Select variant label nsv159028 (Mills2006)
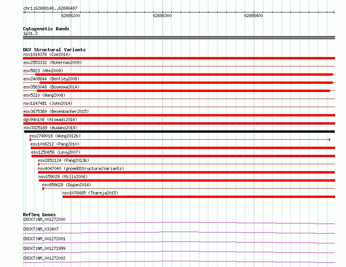The height and width of the screenshot is (267, 346). [63, 177]
